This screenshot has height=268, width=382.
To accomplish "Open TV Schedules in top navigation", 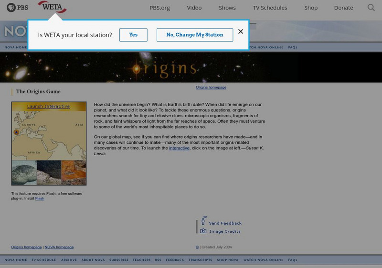I will 270,8.
